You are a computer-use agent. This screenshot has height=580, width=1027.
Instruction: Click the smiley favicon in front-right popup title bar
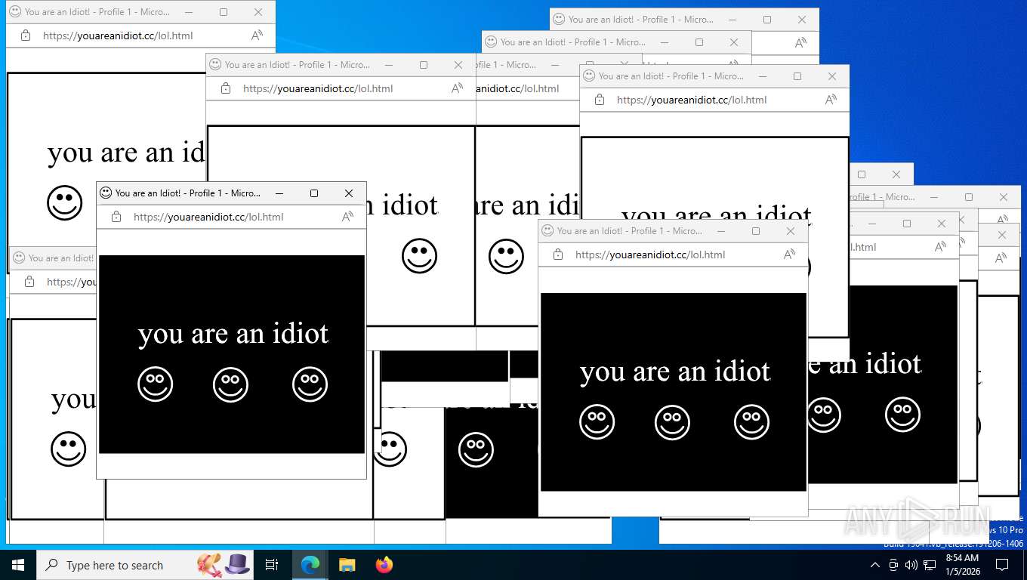coord(547,230)
